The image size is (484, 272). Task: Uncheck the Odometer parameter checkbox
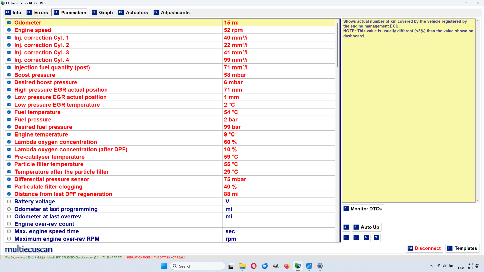click(9, 23)
